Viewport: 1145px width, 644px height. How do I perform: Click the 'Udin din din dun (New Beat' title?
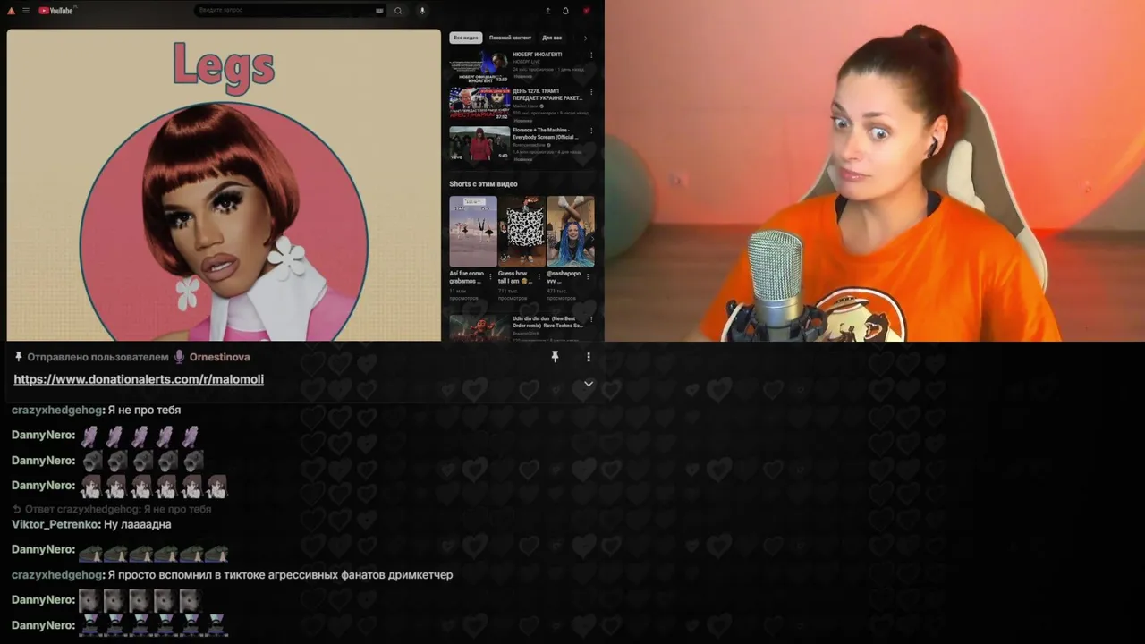point(547,322)
